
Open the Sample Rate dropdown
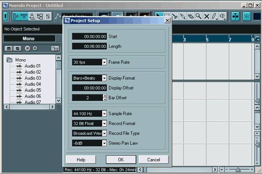[x=104, y=114]
